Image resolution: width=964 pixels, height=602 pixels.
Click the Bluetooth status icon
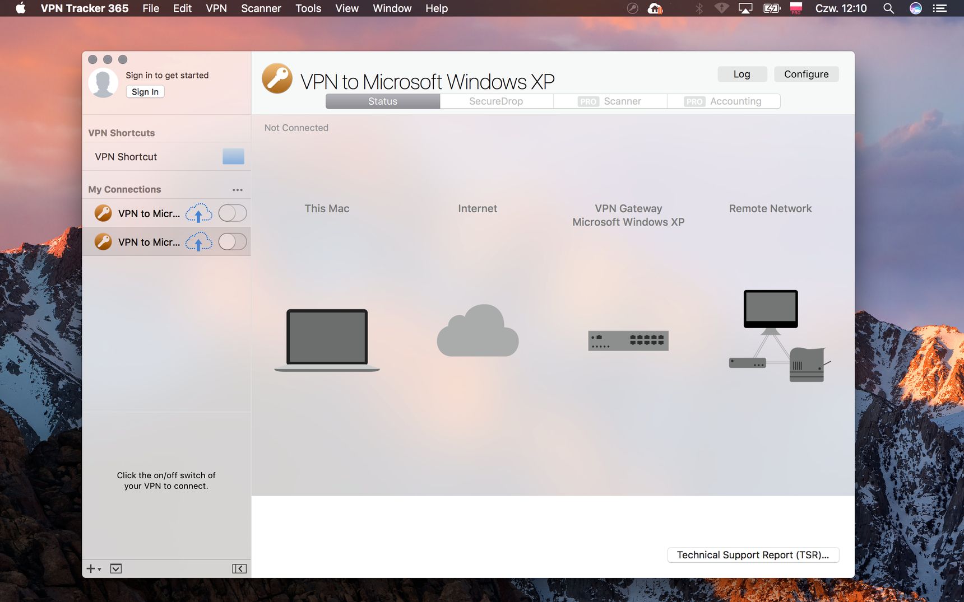pyautogui.click(x=699, y=8)
